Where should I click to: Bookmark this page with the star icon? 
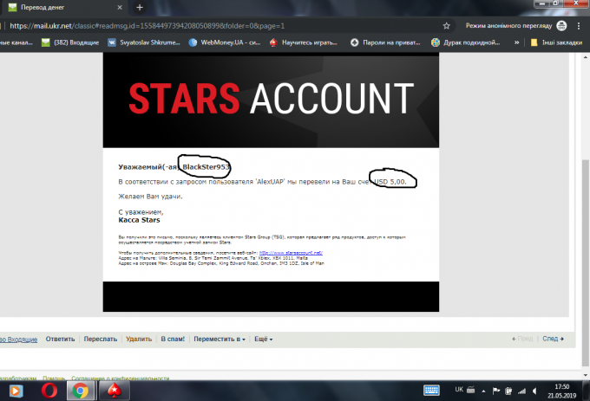point(446,25)
